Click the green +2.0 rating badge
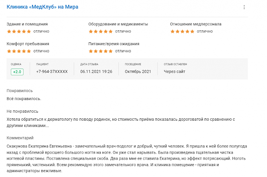Image resolution: width=267 pixels, height=177 pixels. point(17,72)
